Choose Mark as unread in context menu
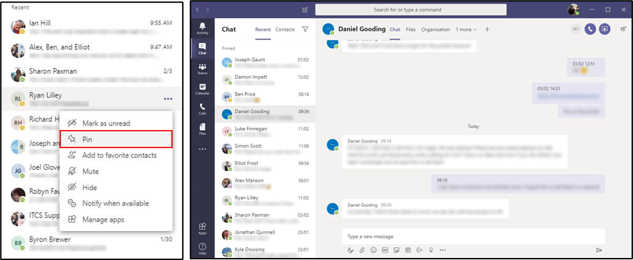 click(x=116, y=123)
